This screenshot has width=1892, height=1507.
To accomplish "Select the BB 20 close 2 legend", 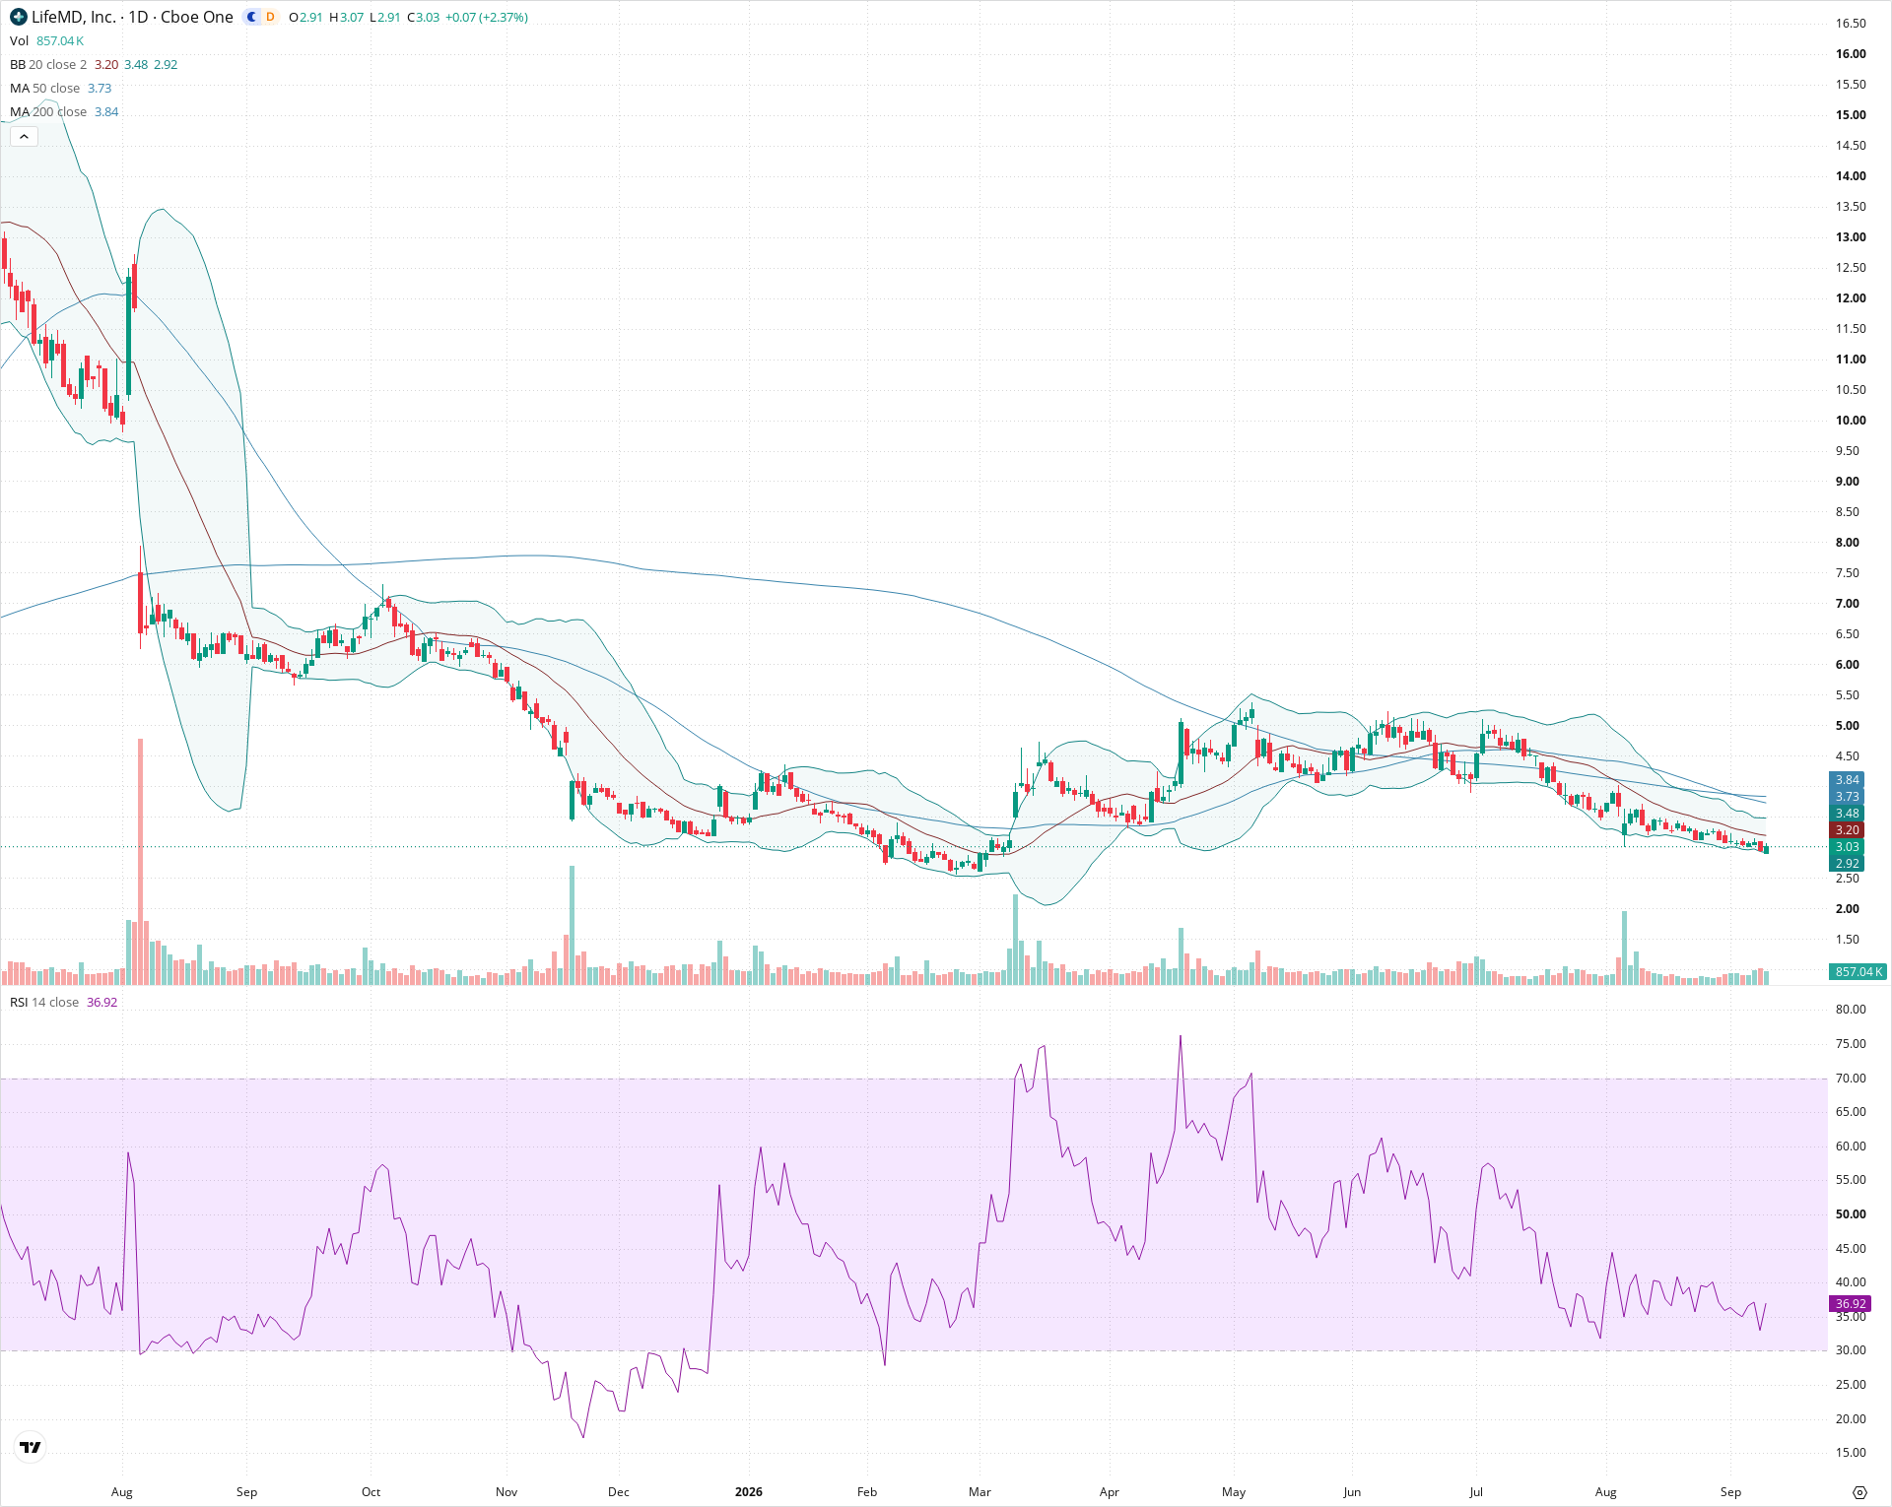I will pyautogui.click(x=48, y=64).
